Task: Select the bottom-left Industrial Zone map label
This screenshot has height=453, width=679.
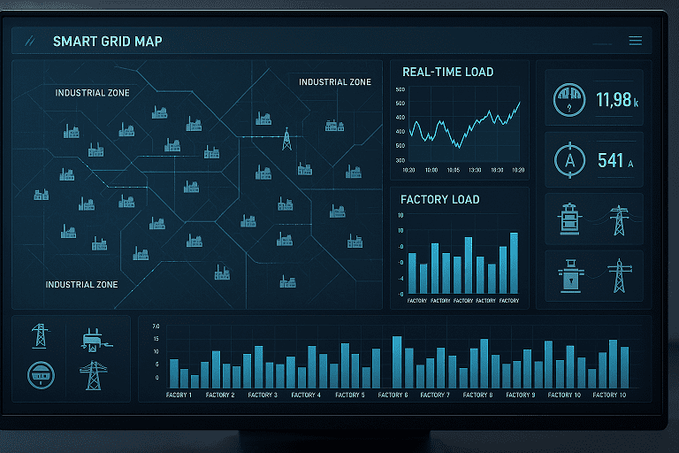Action: [x=81, y=285]
